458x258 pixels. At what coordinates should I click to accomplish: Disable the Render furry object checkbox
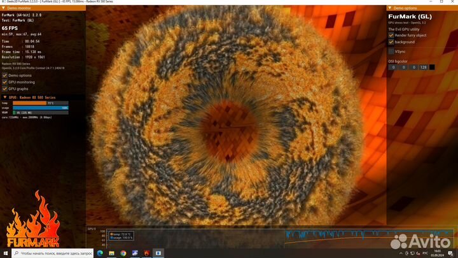pos(391,35)
